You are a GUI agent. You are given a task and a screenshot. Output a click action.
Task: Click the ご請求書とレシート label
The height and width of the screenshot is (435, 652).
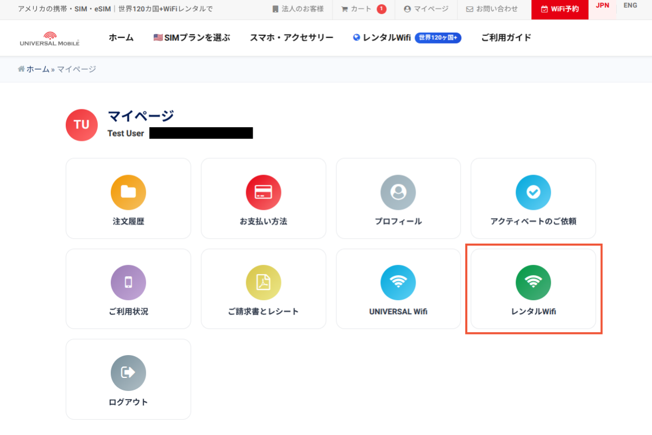click(264, 312)
